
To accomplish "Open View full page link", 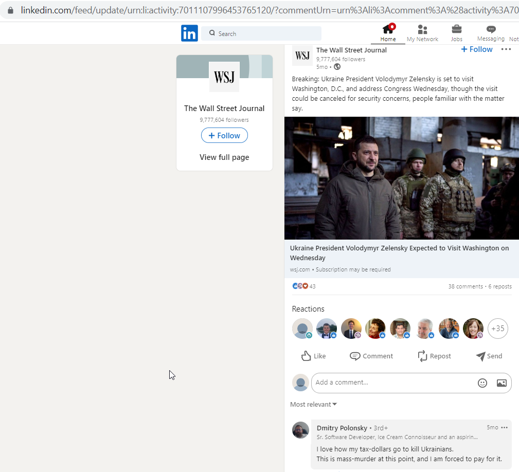I will pyautogui.click(x=224, y=157).
